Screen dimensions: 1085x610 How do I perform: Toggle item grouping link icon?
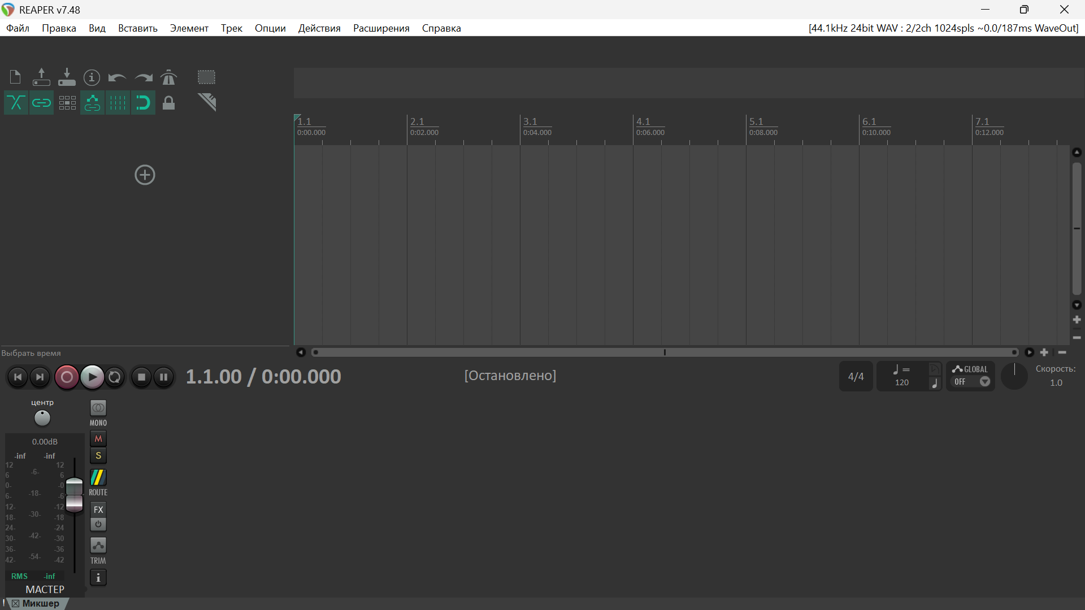[41, 103]
